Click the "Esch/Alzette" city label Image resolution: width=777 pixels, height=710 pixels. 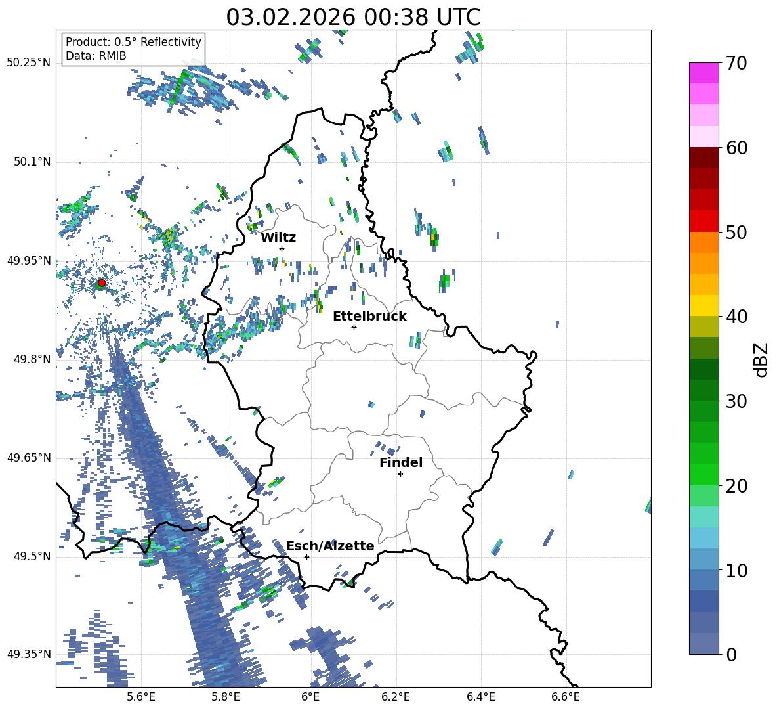pos(330,546)
